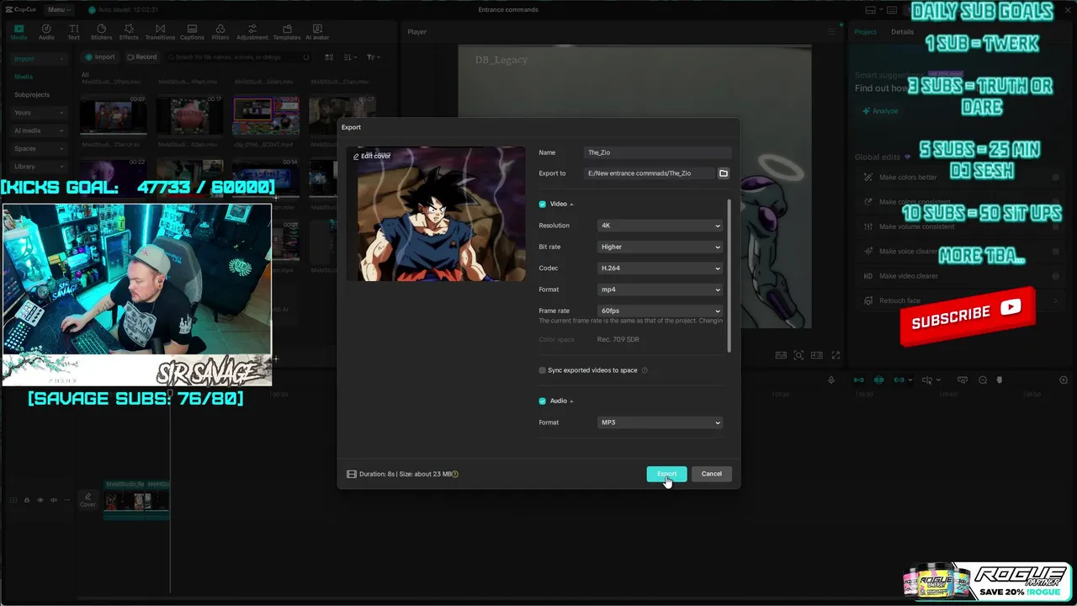Switch to the Details tab
The height and width of the screenshot is (606, 1077).
pos(902,32)
